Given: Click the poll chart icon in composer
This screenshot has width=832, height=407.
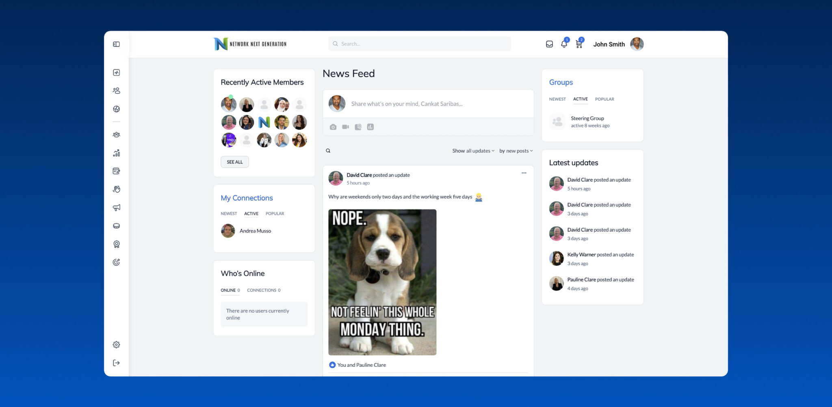Looking at the screenshot, I should click(x=370, y=127).
